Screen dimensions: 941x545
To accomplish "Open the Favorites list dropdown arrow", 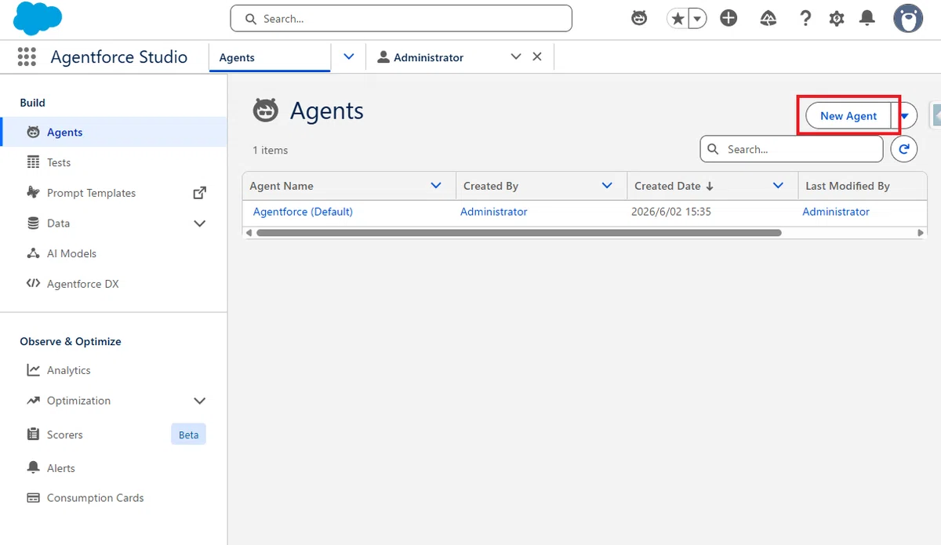I will pyautogui.click(x=697, y=18).
